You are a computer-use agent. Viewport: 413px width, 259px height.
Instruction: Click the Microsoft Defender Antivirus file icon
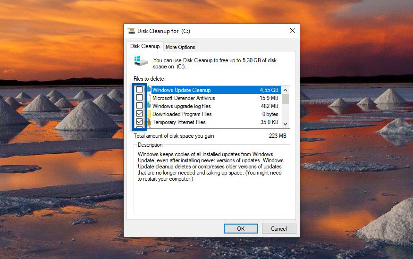pyautogui.click(x=149, y=98)
